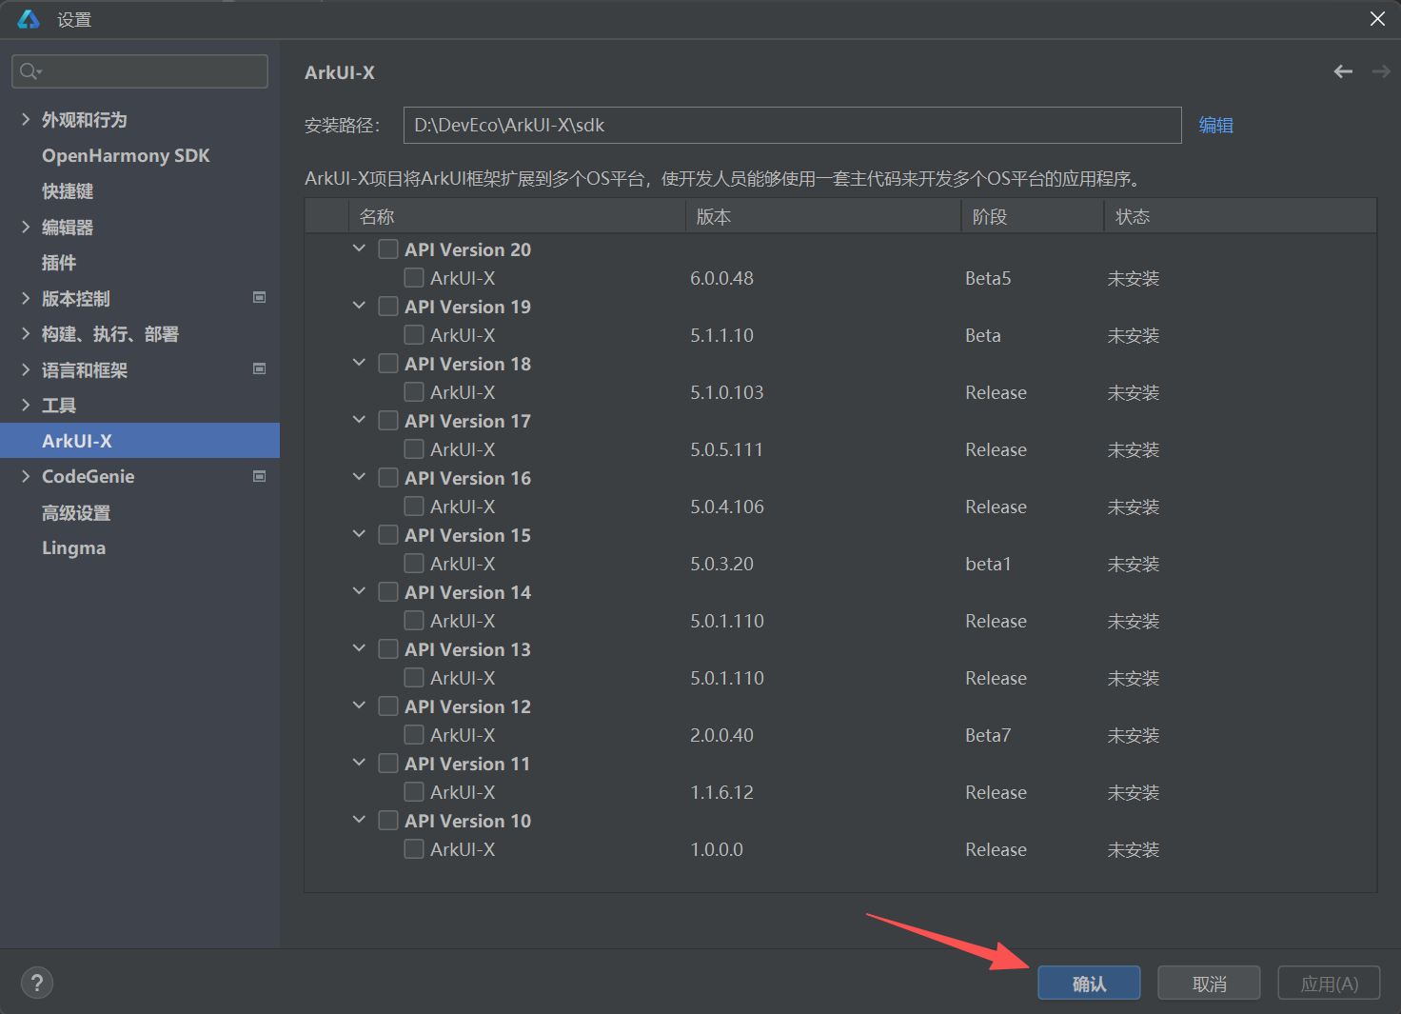Expand the 编辑器 settings category
Viewport: 1401px width, 1014px height.
tap(26, 227)
